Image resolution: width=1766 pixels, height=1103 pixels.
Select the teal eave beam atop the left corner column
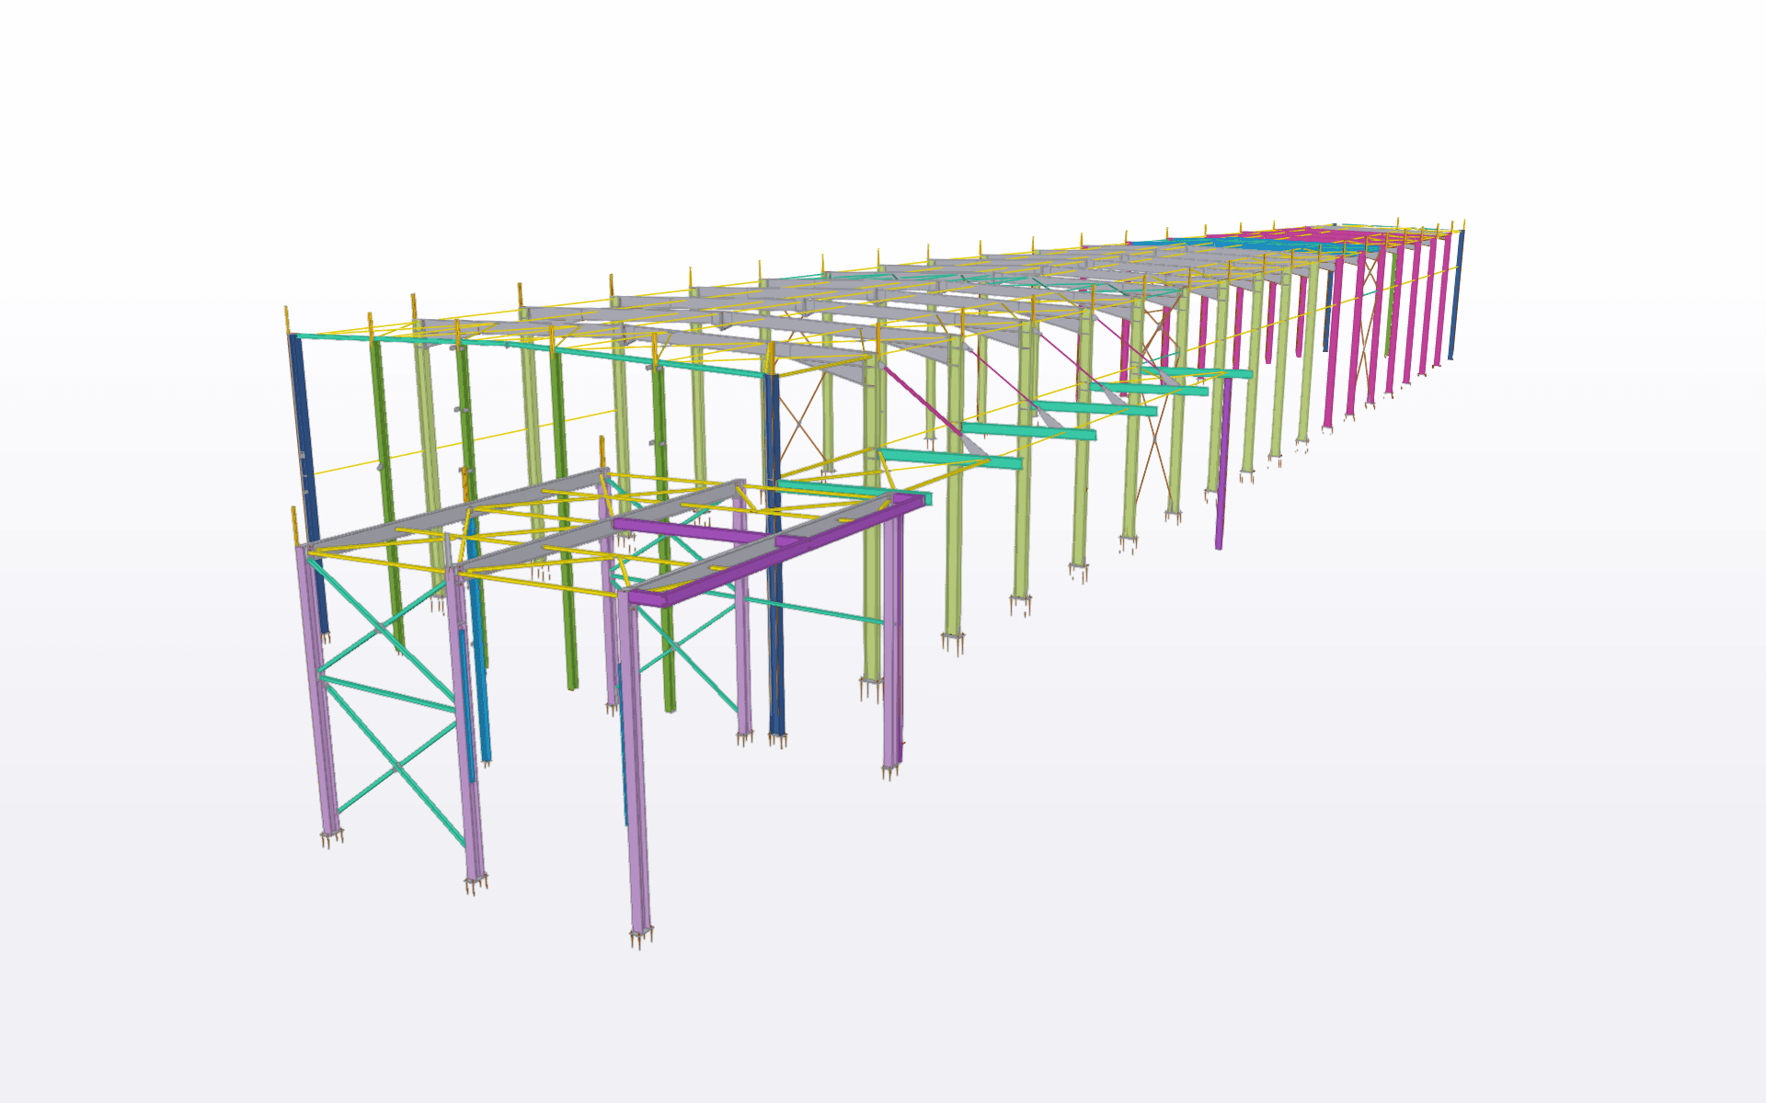tap(331, 337)
